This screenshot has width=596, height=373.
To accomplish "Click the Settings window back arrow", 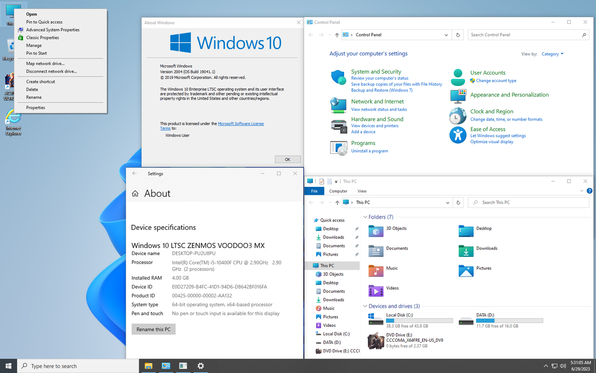I will click(135, 173).
